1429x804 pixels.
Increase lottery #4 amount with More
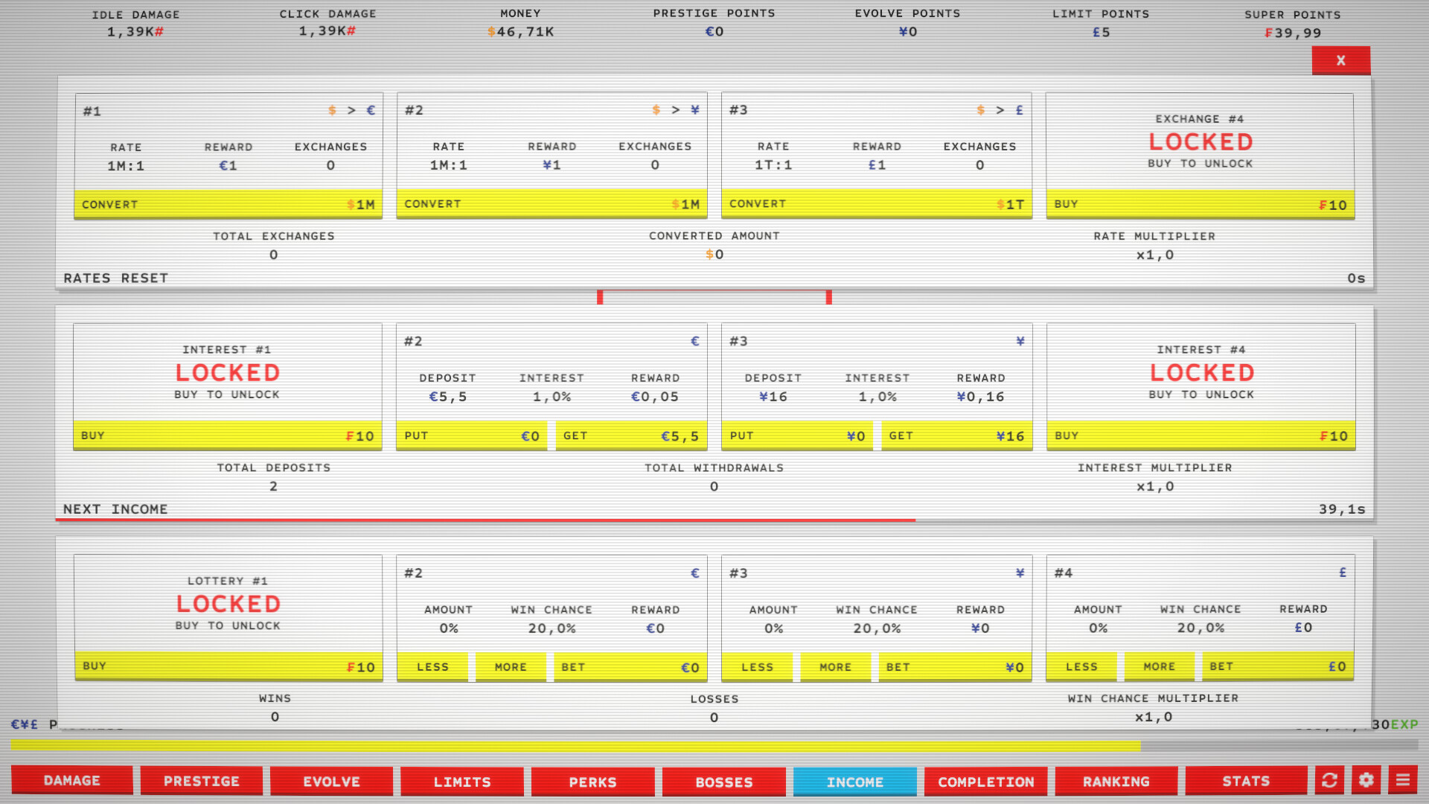click(x=1159, y=666)
